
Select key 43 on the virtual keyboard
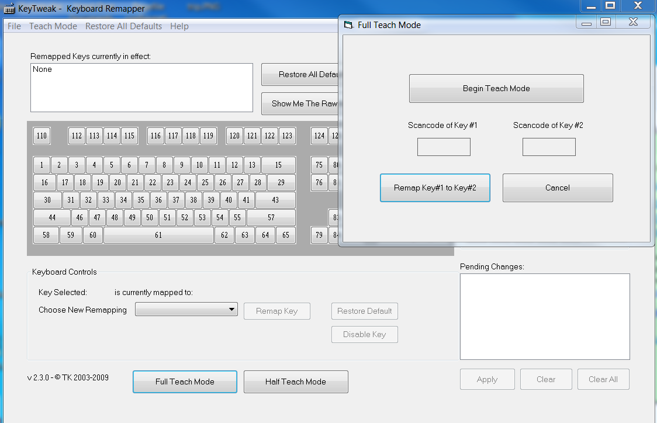tap(275, 200)
